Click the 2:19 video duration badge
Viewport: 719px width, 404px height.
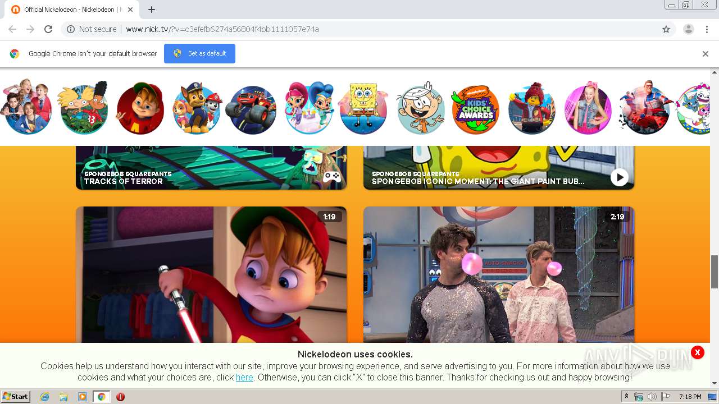(x=617, y=217)
